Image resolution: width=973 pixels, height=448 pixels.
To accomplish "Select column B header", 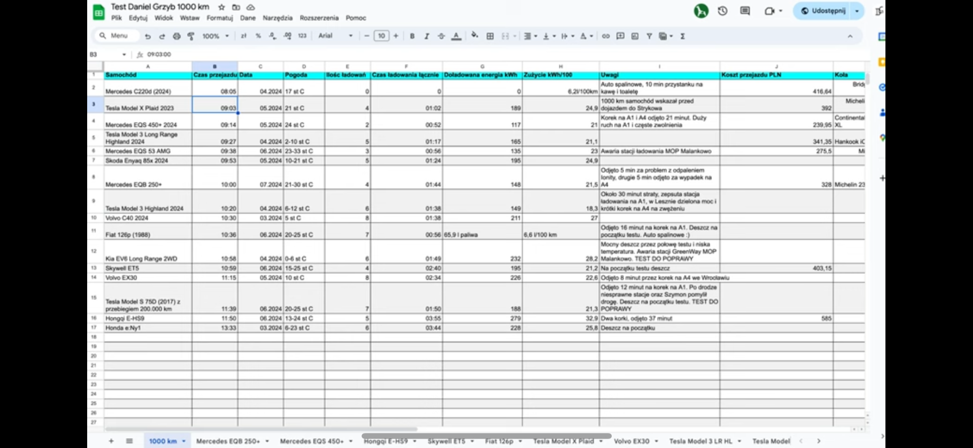I will 215,66.
